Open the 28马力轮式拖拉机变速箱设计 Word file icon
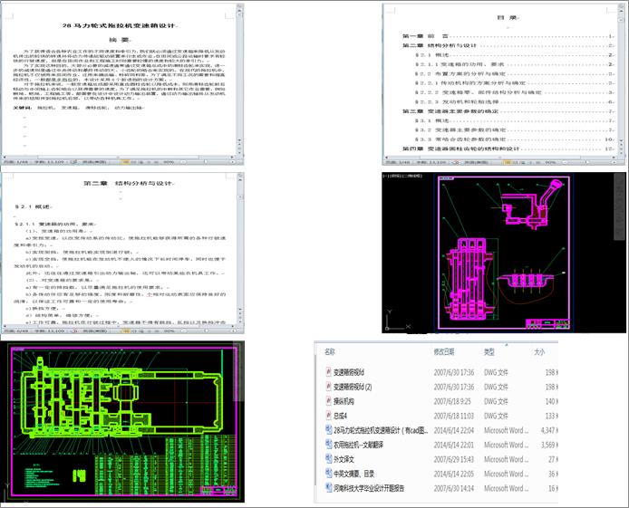Screen dimensions: 629x508 click(x=329, y=430)
